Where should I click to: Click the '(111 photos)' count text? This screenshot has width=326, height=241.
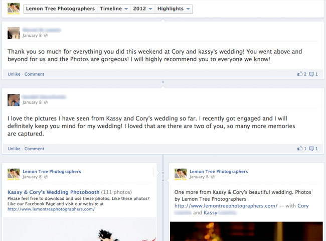point(116,192)
